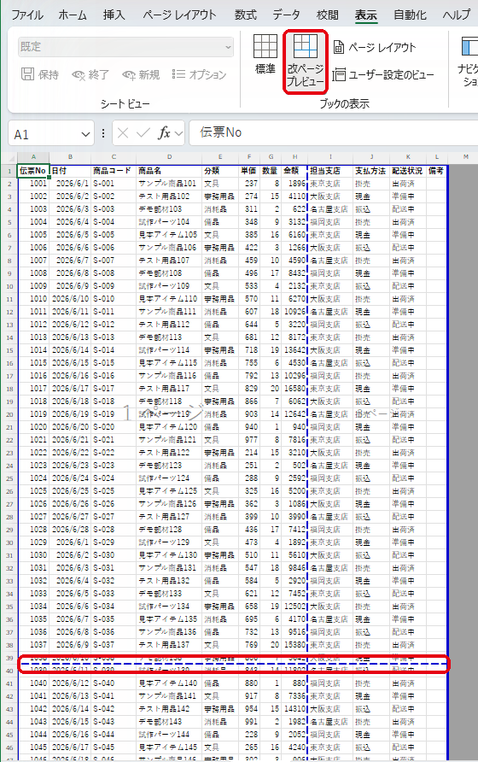This screenshot has width=478, height=762.
Task: Open the ヘルプ tab
Action: (x=456, y=15)
